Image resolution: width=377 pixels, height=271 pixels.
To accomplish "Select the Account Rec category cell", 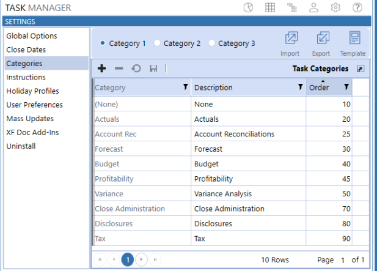I will point(142,134).
